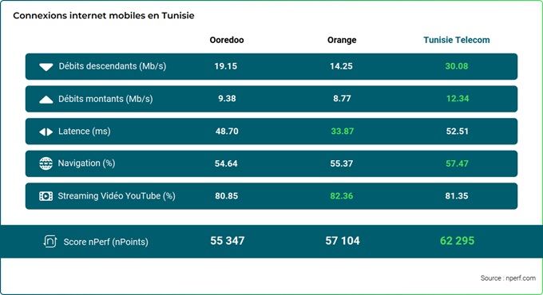Click Tunisie Telecom nPerf score 62 295
543x295 pixels.
(x=457, y=241)
